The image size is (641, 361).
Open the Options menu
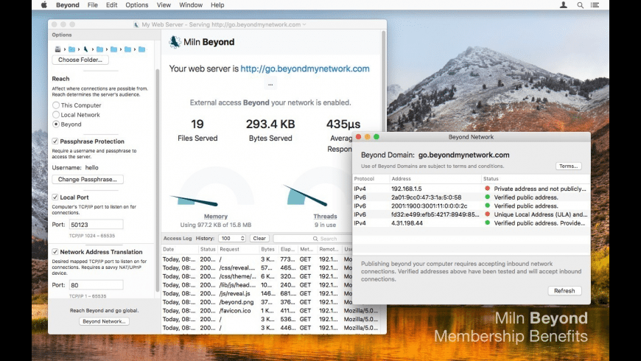coord(136,5)
